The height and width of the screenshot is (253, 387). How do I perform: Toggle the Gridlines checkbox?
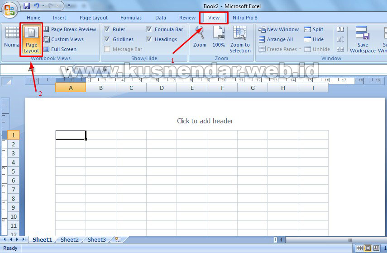(107, 39)
